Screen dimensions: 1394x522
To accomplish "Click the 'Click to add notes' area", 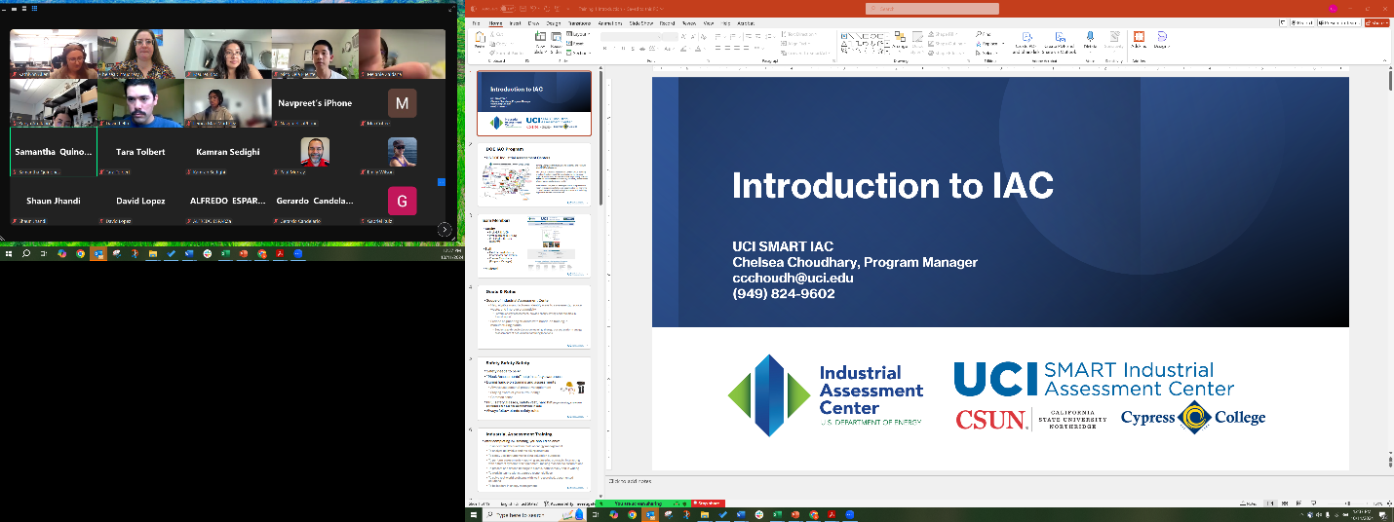I will (x=631, y=481).
